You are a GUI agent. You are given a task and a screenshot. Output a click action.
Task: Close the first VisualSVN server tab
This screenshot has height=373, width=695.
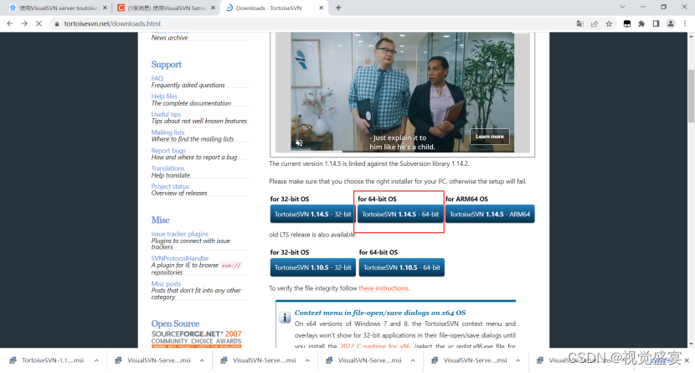point(105,8)
